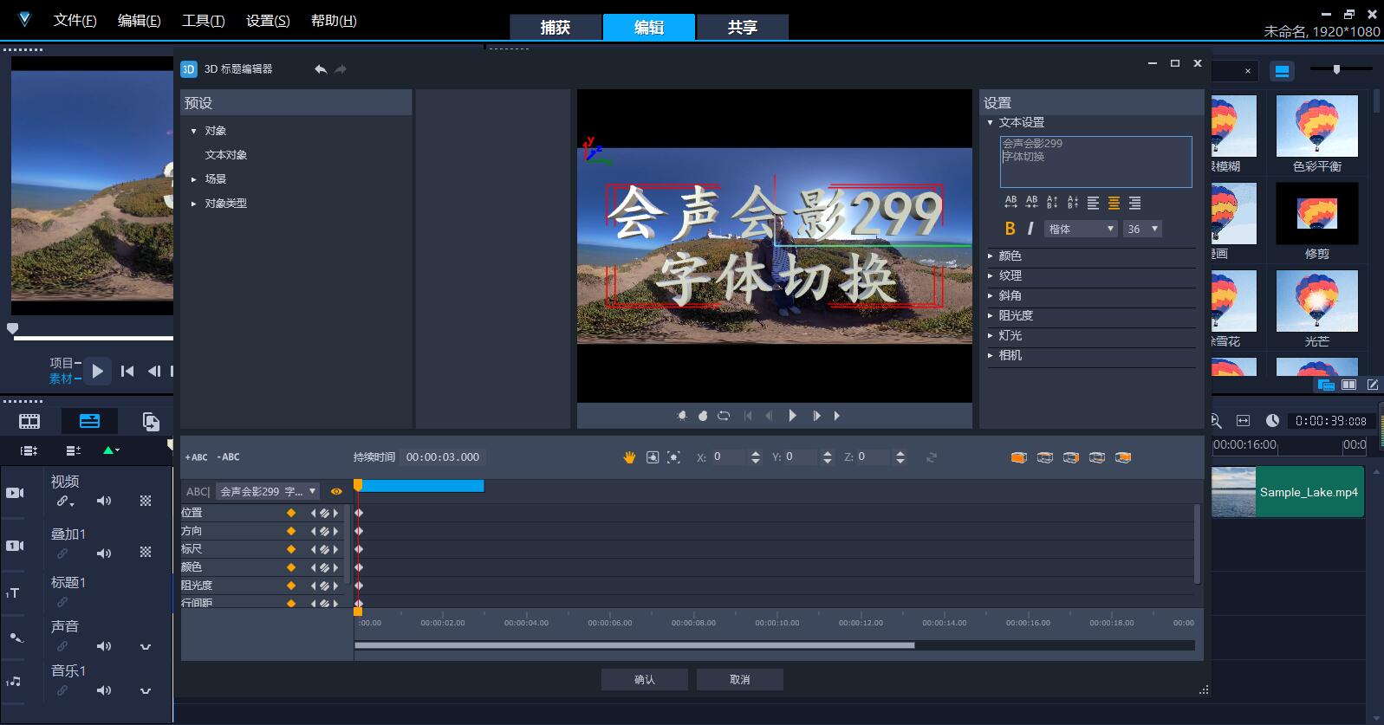The width and height of the screenshot is (1384, 725).
Task: Click the 持续时间 duration field 00:00:03.000
Action: (443, 457)
